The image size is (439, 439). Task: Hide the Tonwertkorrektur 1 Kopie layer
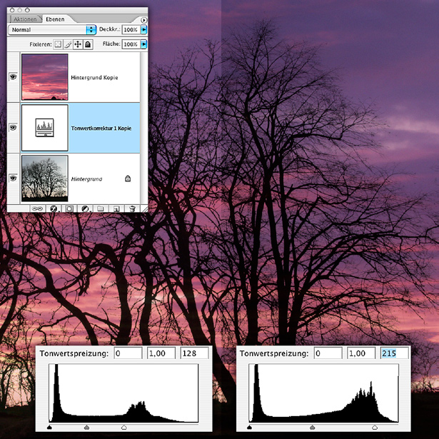click(x=13, y=128)
